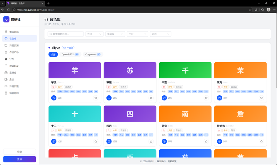Open the 平台 platform dropdown
This screenshot has width=277, height=165.
coord(137,34)
